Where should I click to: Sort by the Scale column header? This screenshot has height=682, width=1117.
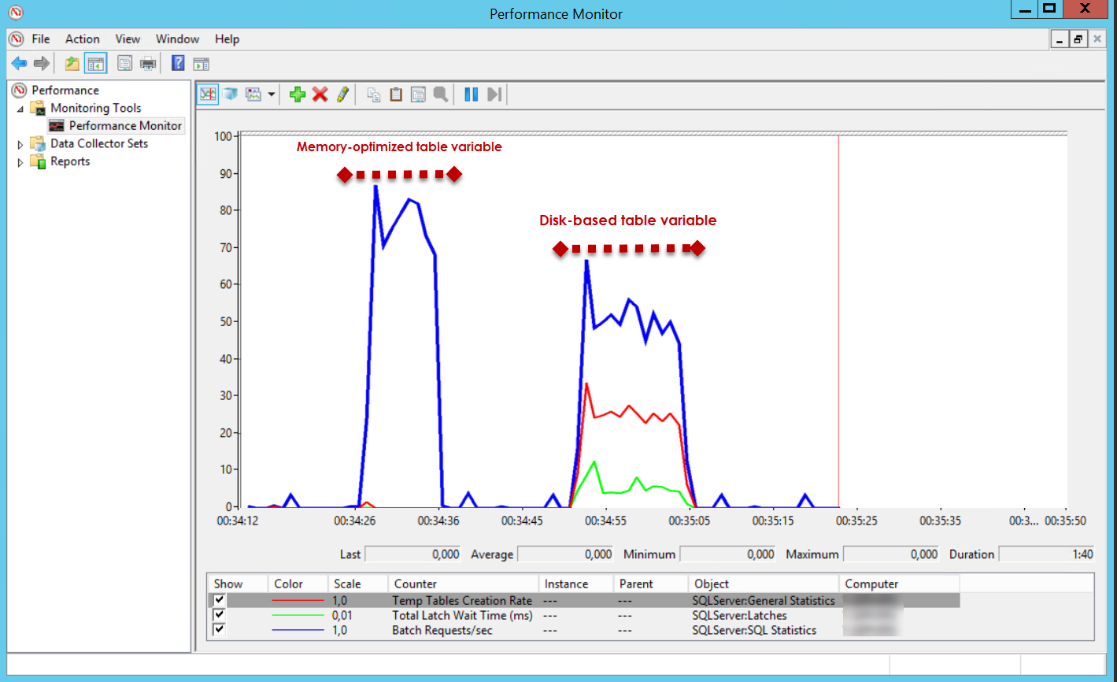[x=358, y=584]
